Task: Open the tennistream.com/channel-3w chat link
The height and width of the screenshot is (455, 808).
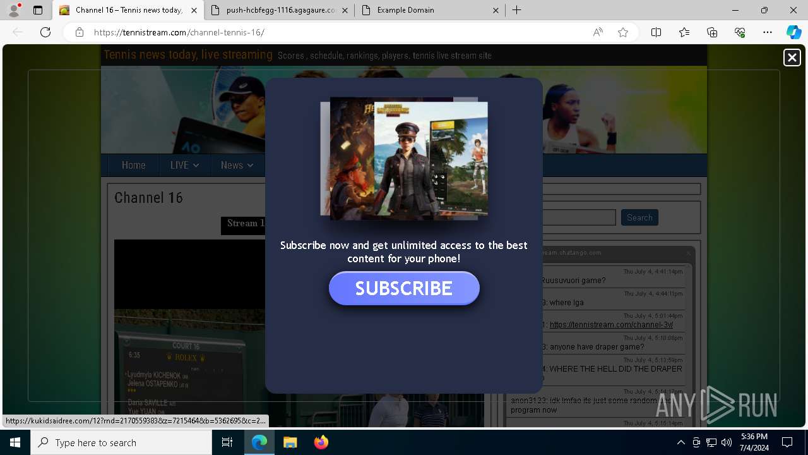Action: 611,325
